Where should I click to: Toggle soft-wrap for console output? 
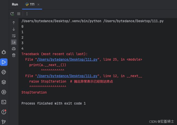[14, 36]
